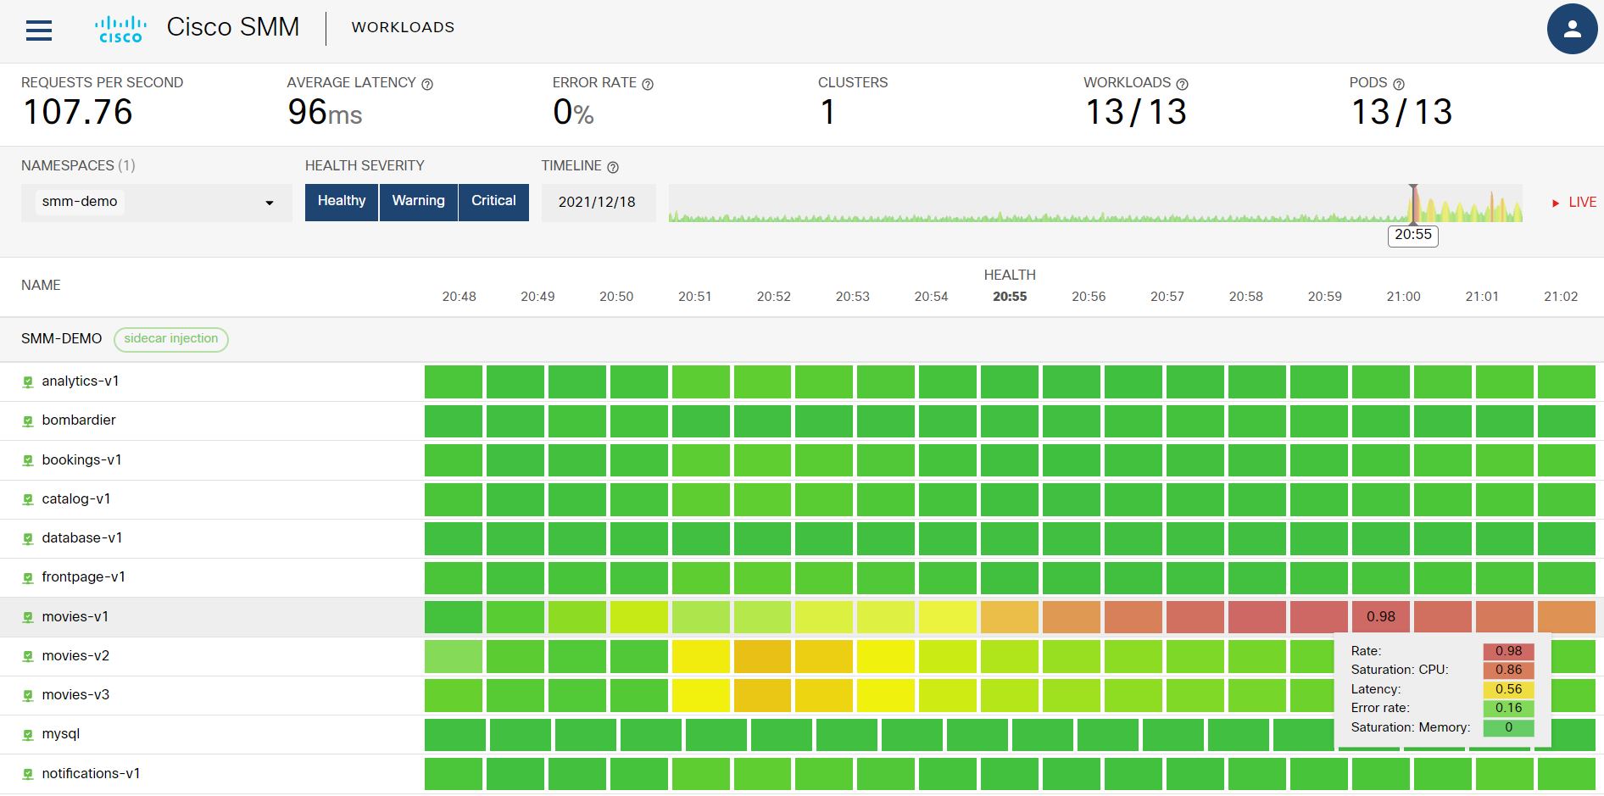This screenshot has height=796, width=1604.
Task: Click the movies-v3 workload icon
Action: pyautogui.click(x=28, y=695)
